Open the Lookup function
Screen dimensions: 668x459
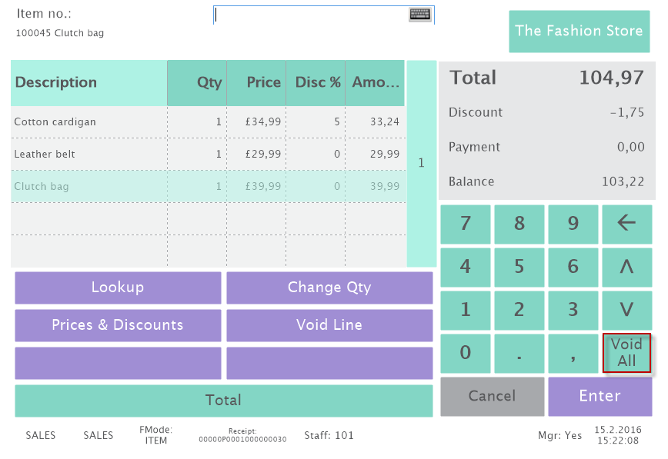pos(118,288)
